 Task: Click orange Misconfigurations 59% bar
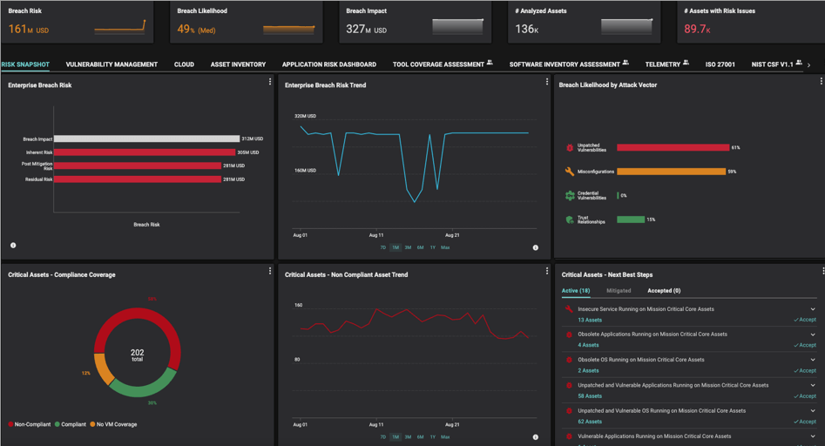pyautogui.click(x=672, y=172)
